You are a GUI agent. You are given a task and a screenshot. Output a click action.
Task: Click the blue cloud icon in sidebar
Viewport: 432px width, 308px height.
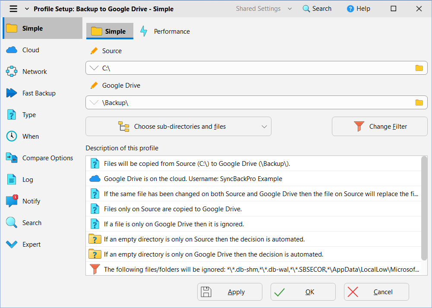[12, 50]
